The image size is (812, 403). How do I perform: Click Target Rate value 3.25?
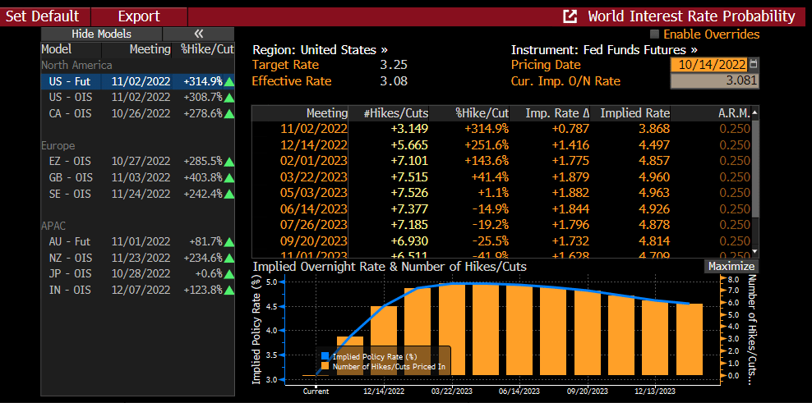coord(394,65)
